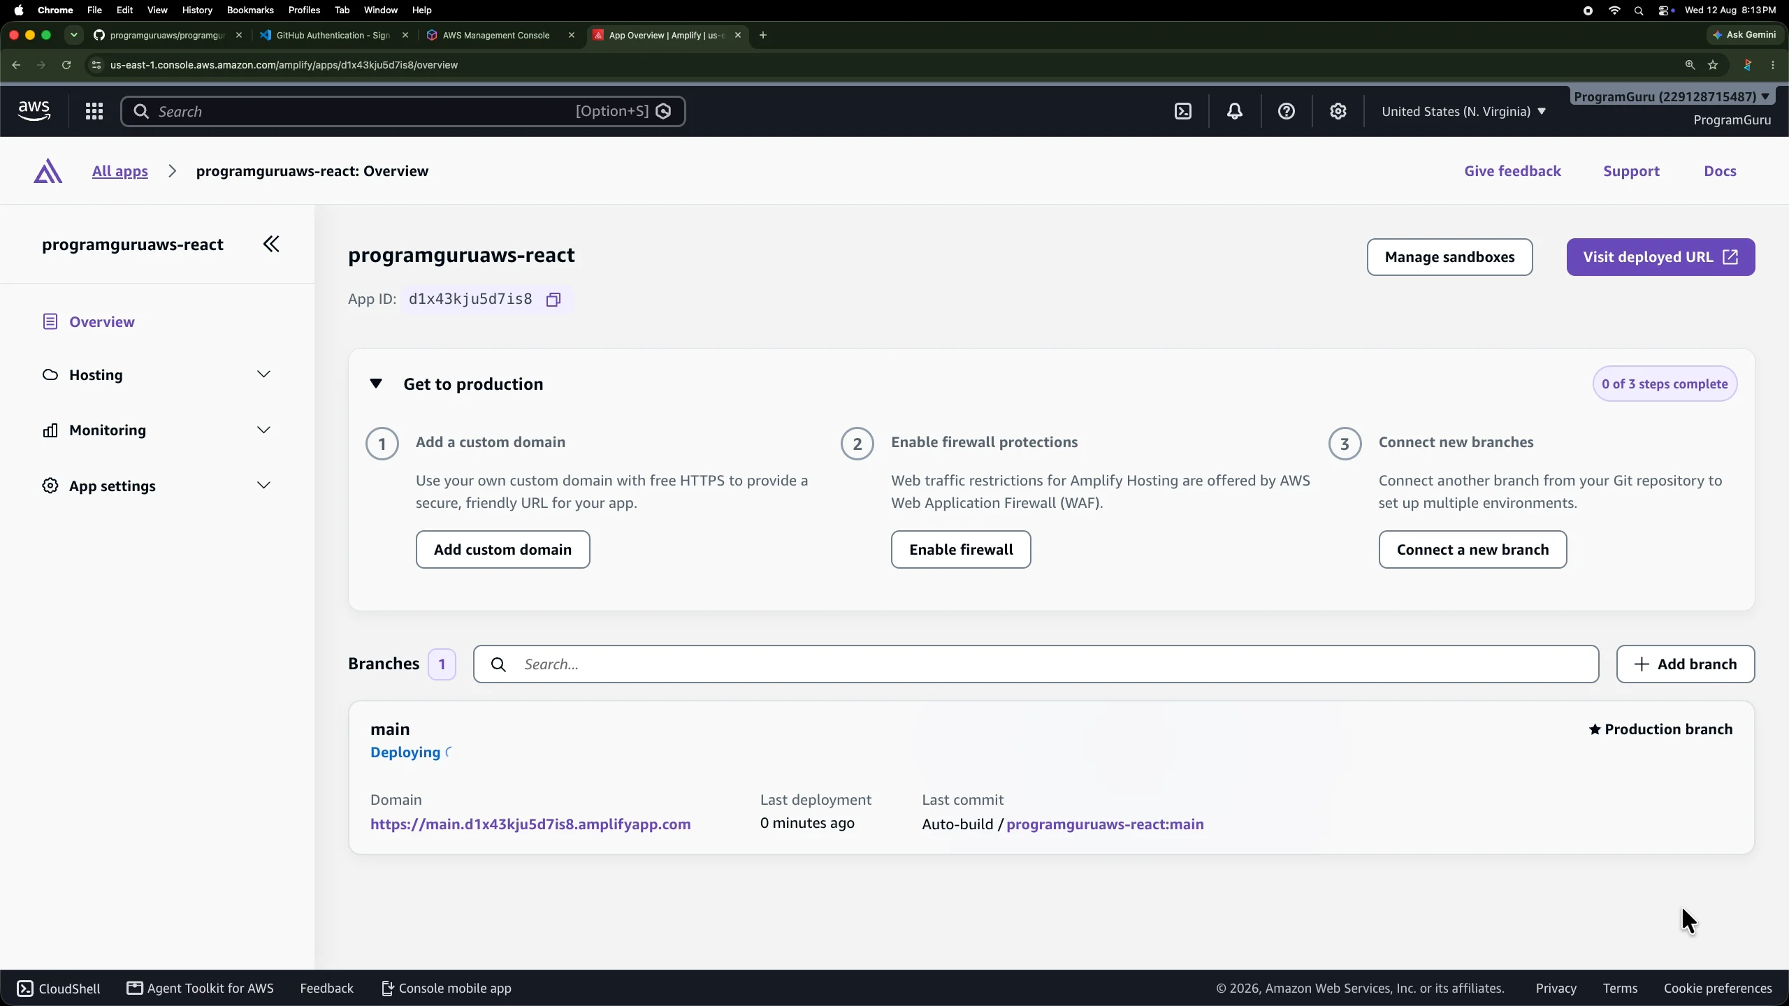Click the main branch name
This screenshot has height=1006, width=1789.
(390, 729)
